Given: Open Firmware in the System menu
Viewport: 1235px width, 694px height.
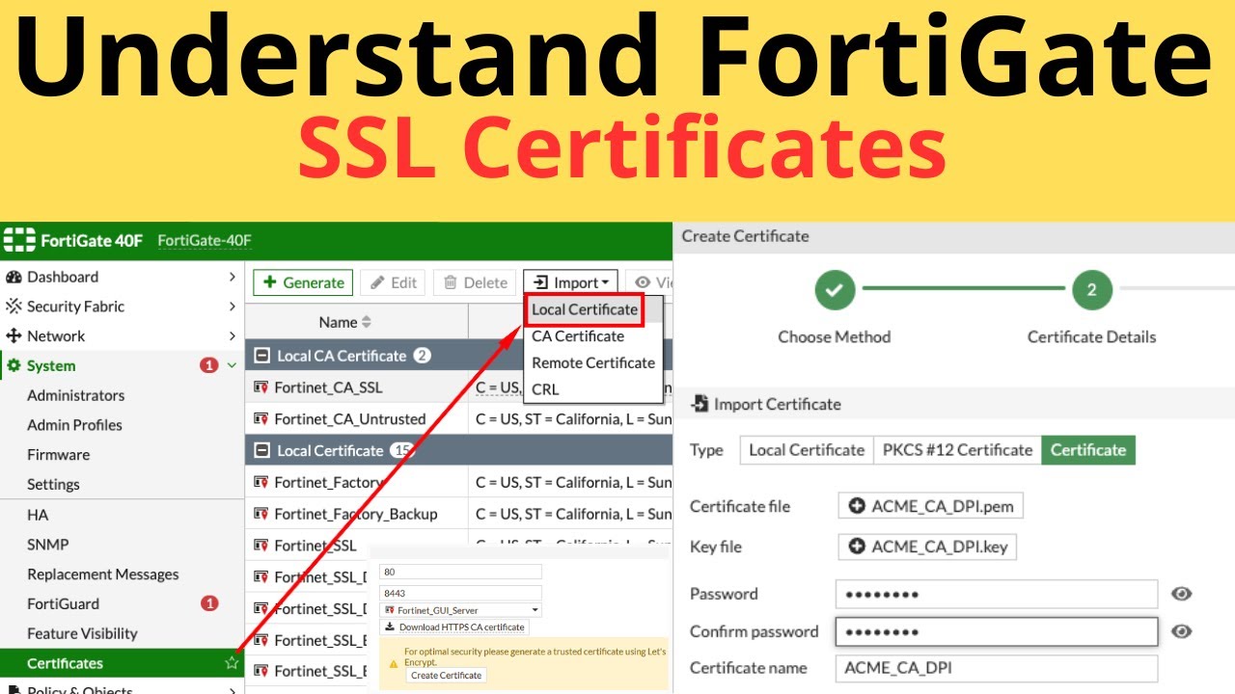Looking at the screenshot, I should pos(58,455).
